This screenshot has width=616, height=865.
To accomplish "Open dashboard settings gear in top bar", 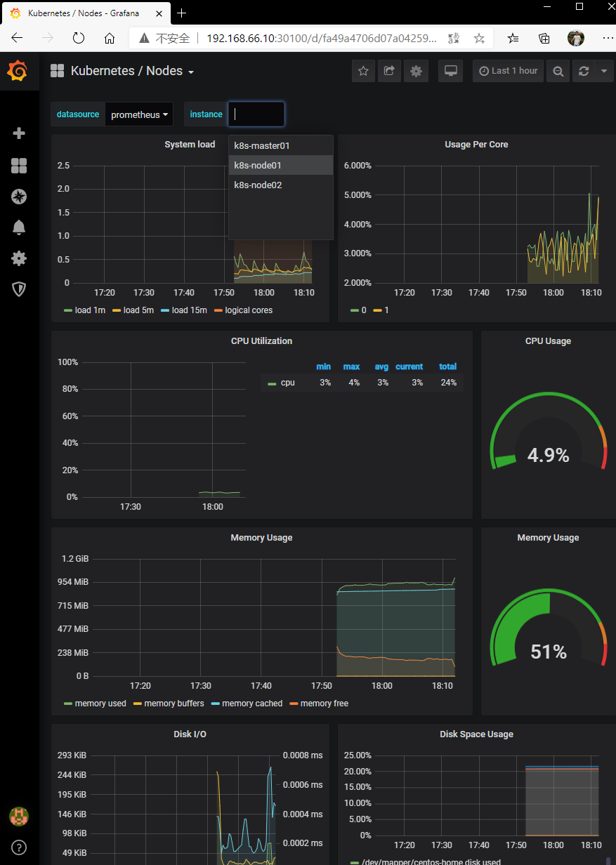I will click(416, 71).
